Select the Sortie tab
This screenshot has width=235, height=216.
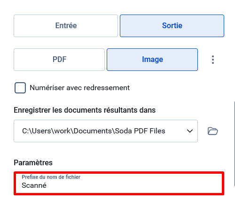172,26
